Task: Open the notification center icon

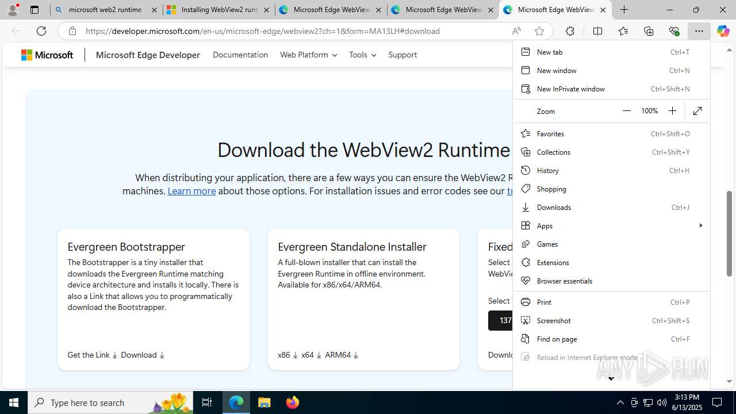Action: (717, 402)
